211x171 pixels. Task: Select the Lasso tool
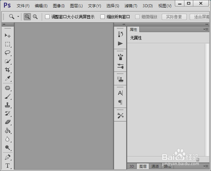click(x=8, y=53)
